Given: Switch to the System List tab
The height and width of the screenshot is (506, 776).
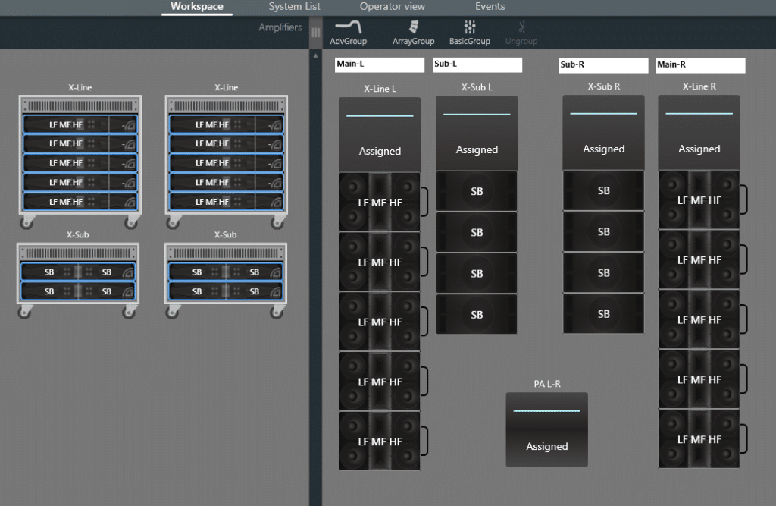Looking at the screenshot, I should (294, 7).
